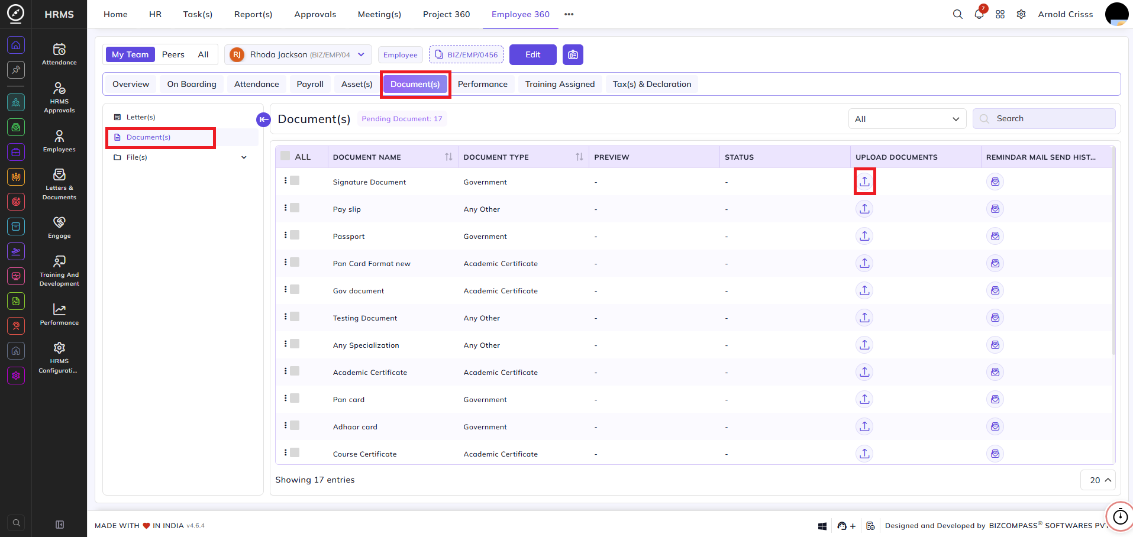Open reminder mail history for Gov document

click(x=995, y=290)
